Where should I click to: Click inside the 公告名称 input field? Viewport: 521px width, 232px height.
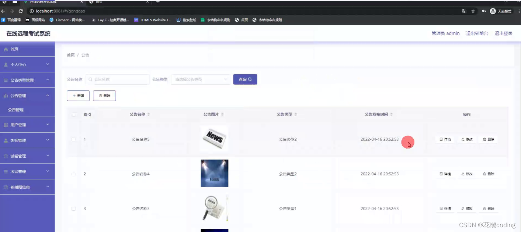click(118, 79)
